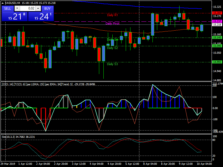Click the sell price 15.21 tile
223x167 pixels.
coord(14,16)
